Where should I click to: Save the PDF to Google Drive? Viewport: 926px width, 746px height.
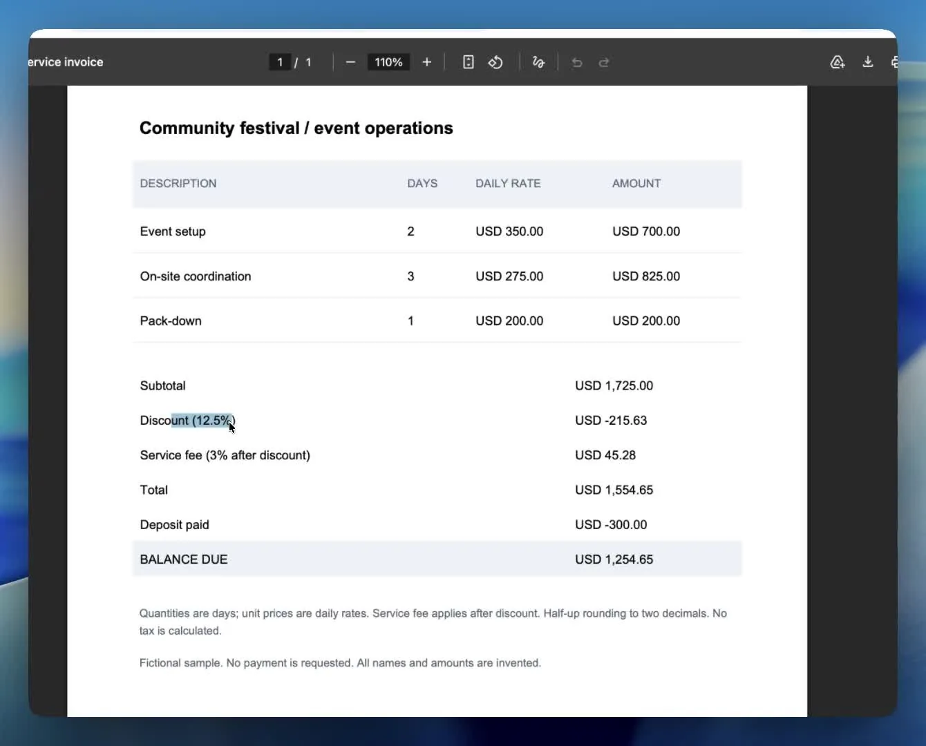[x=838, y=62]
